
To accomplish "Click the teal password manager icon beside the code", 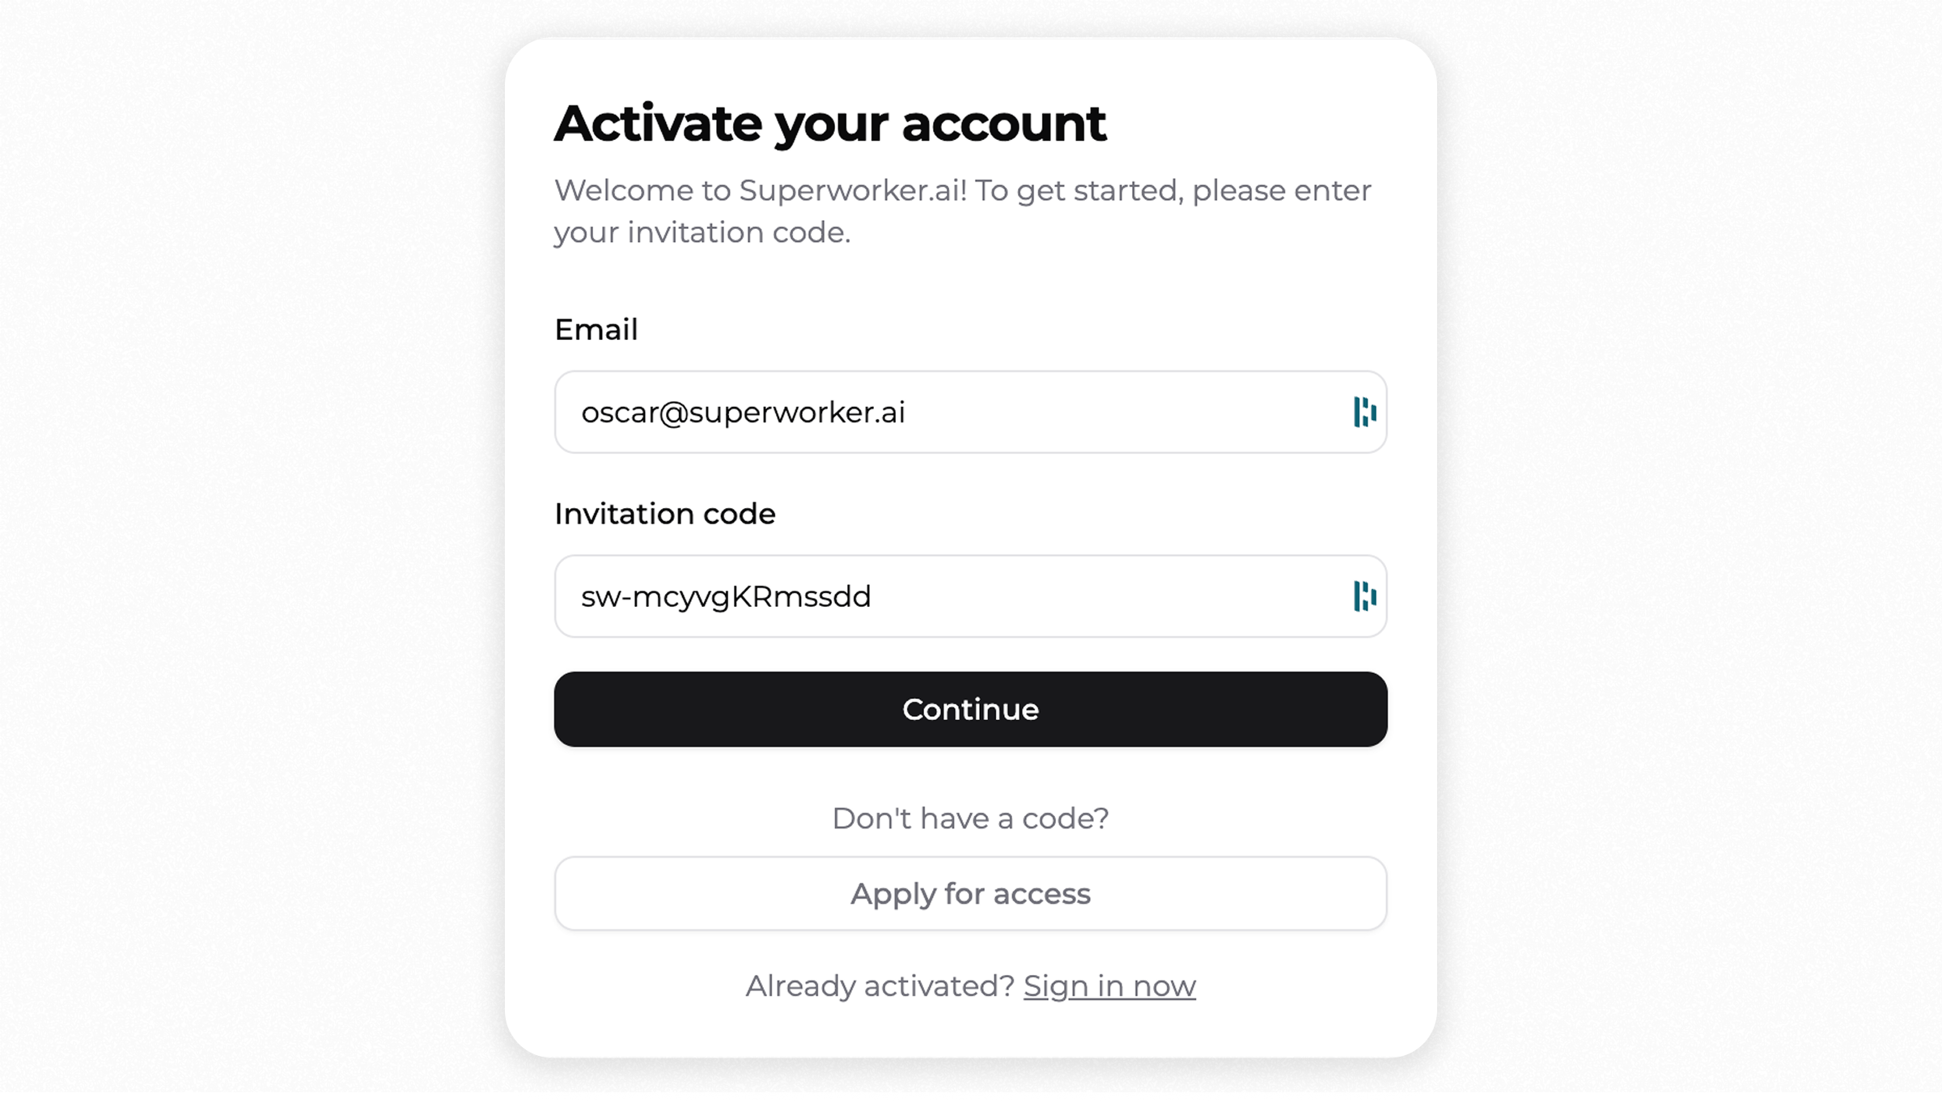I will click(x=1364, y=596).
